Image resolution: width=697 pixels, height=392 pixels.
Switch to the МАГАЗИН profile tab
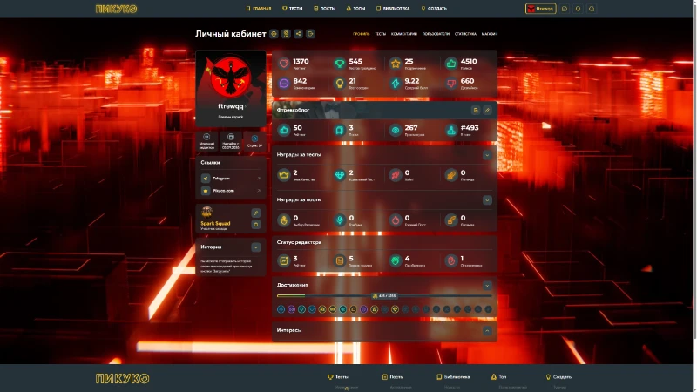(x=490, y=34)
